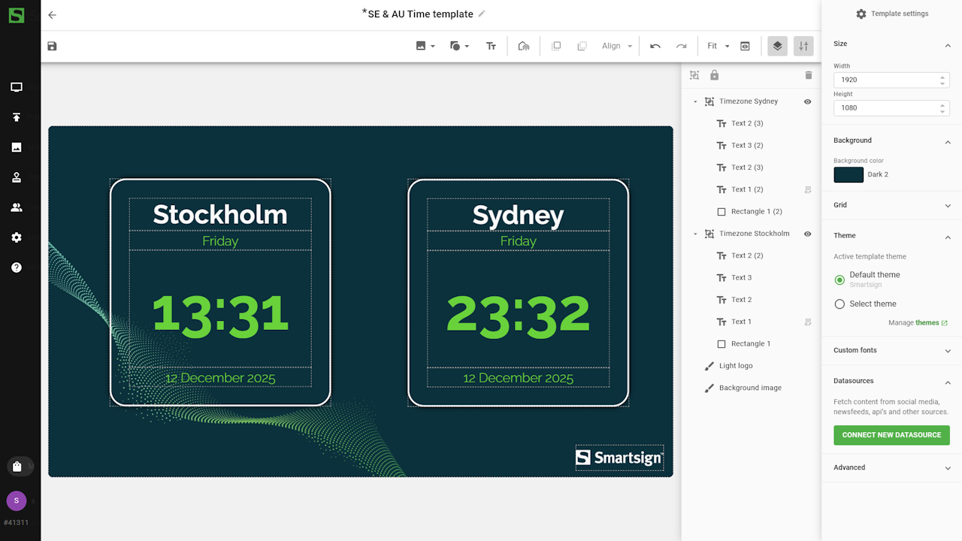The image size is (962, 541).
Task: Click the save template icon
Action: 52,47
